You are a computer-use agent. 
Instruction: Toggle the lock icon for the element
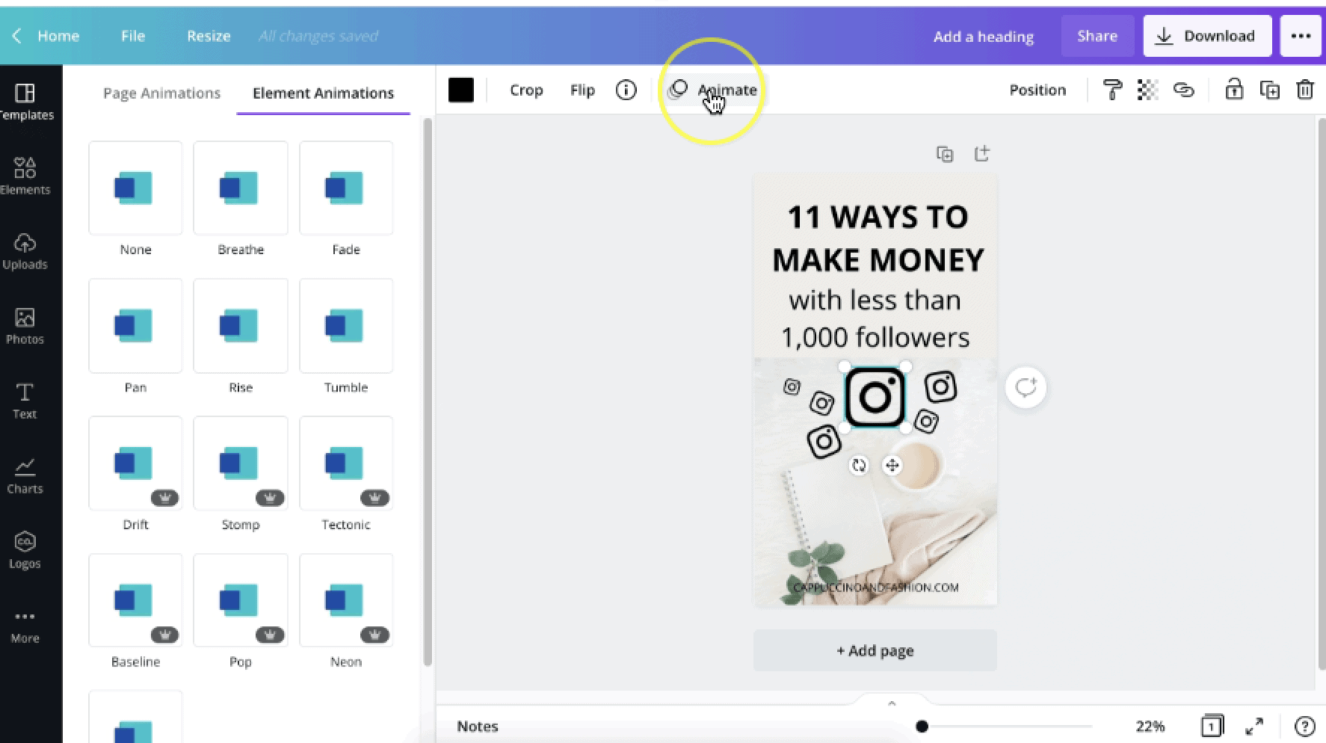pos(1234,90)
